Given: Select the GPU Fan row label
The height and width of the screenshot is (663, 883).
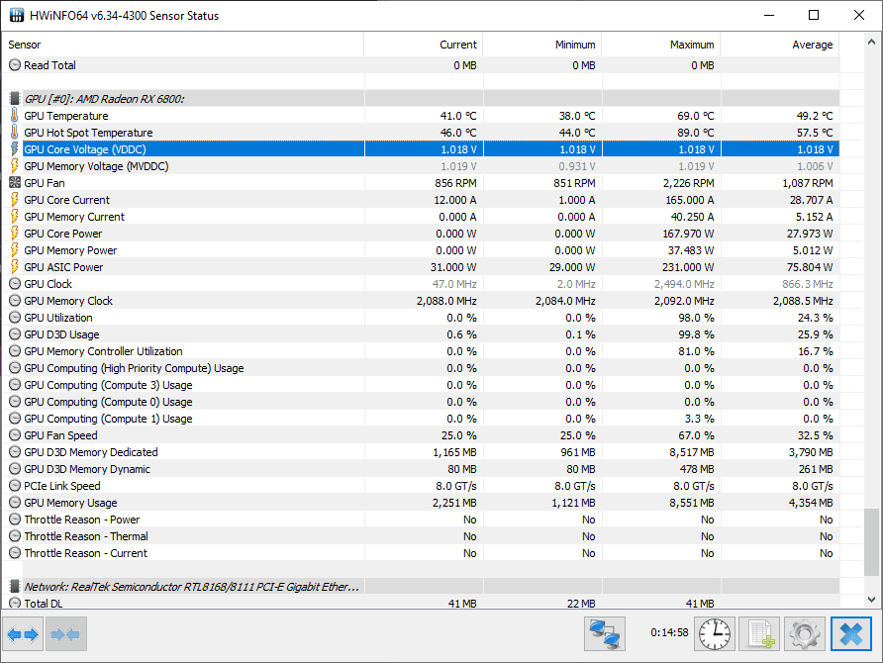Looking at the screenshot, I should coord(45,183).
